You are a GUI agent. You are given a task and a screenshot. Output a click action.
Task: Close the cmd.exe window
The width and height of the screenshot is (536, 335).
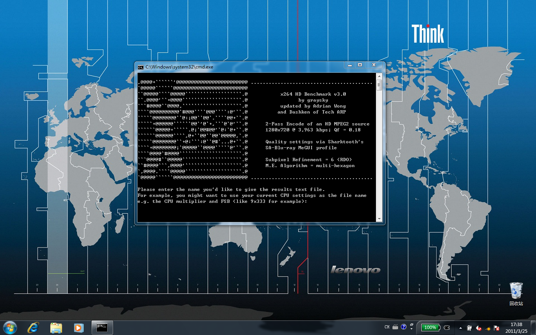click(x=374, y=65)
